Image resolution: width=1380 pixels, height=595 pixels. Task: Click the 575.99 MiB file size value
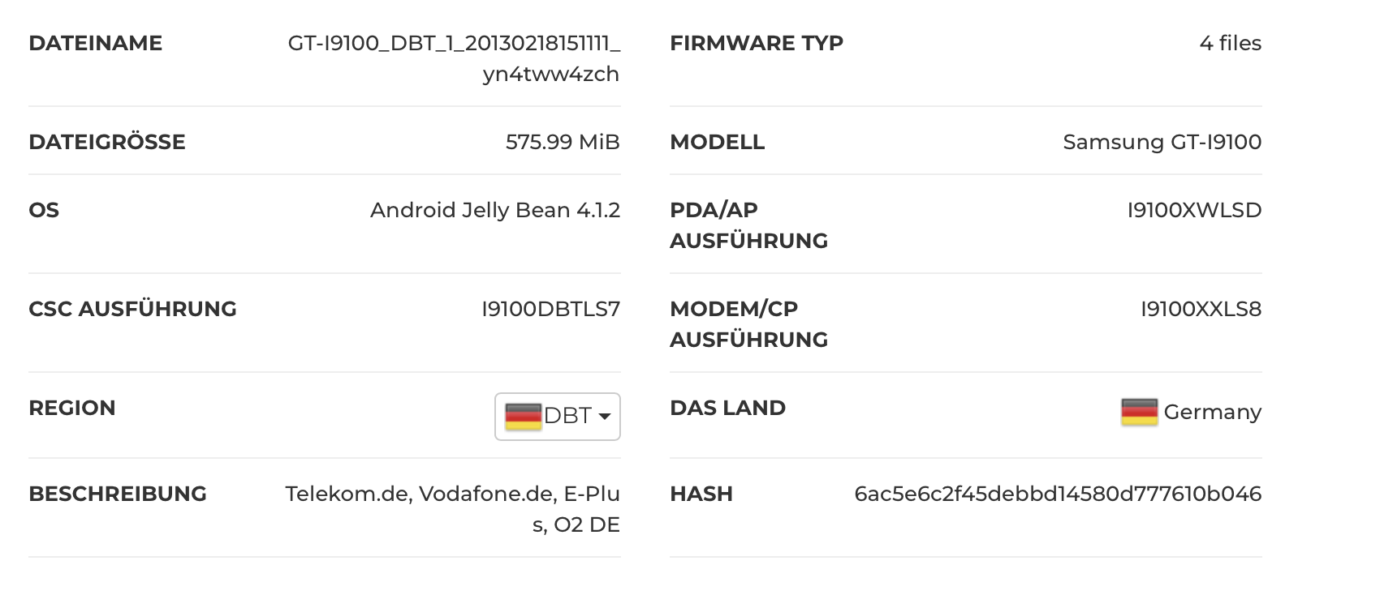point(563,142)
